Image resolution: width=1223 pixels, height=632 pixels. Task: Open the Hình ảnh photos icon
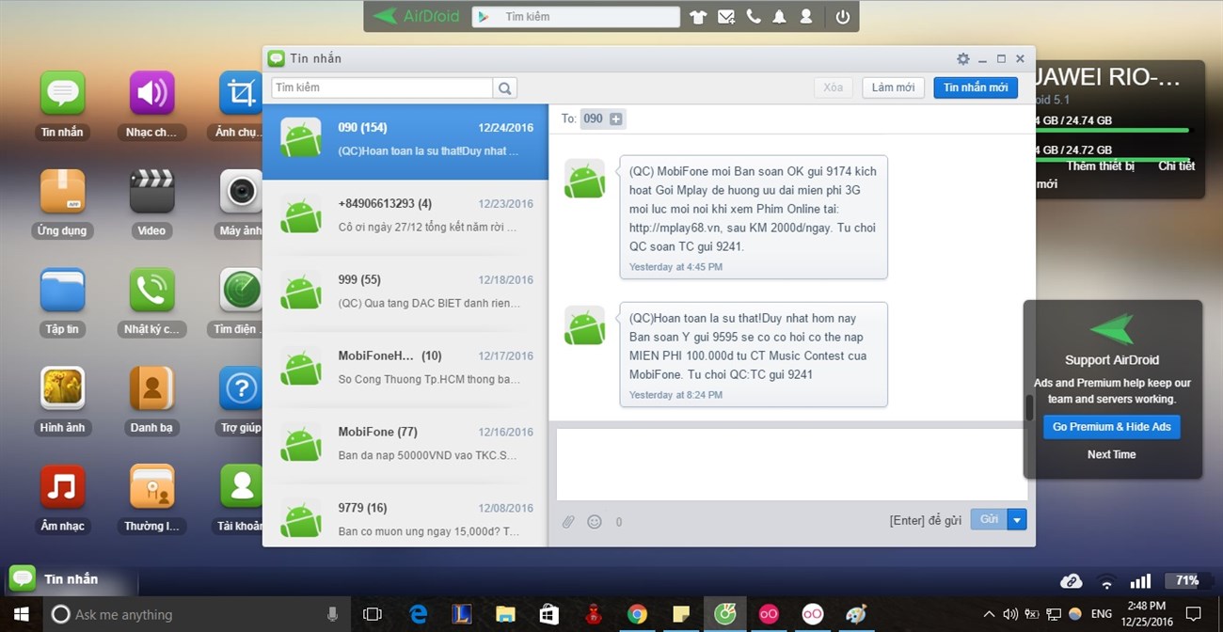(62, 388)
